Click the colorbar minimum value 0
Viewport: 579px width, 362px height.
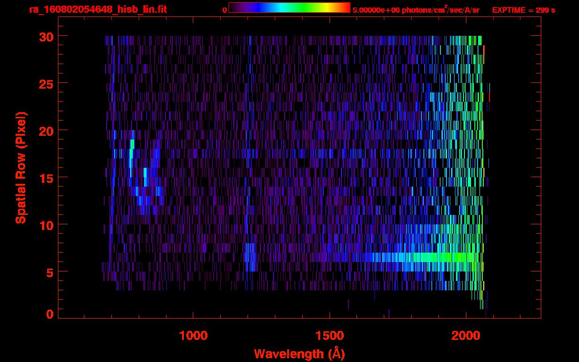224,10
